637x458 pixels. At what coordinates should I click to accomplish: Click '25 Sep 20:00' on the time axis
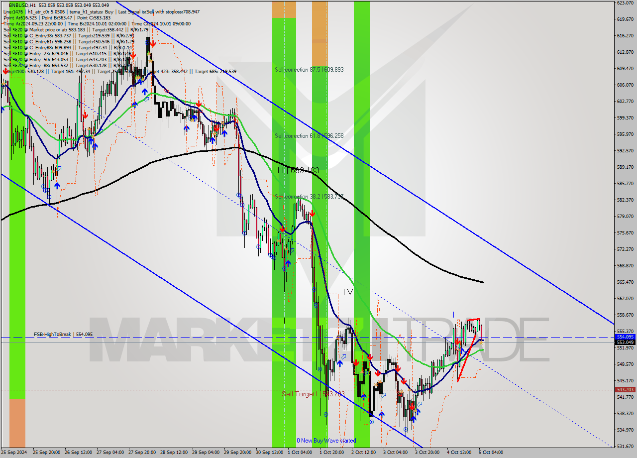click(x=46, y=453)
